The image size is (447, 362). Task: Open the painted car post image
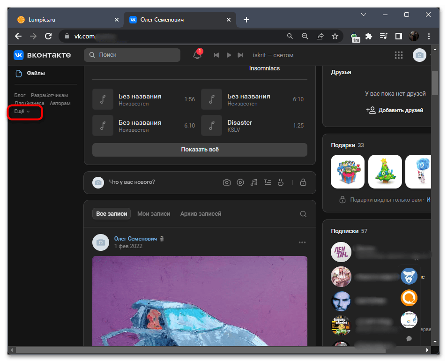pyautogui.click(x=200, y=301)
